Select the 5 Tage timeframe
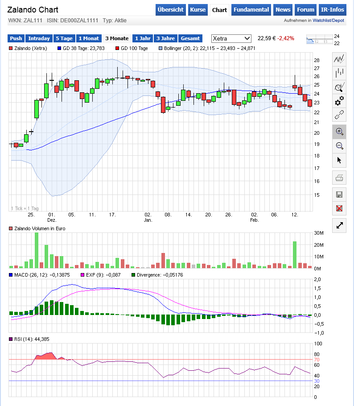The width and height of the screenshot is (354, 406). [x=65, y=38]
